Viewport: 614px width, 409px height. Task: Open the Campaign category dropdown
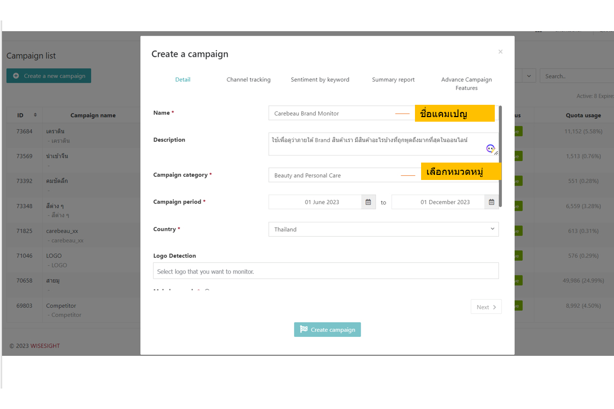coord(383,175)
